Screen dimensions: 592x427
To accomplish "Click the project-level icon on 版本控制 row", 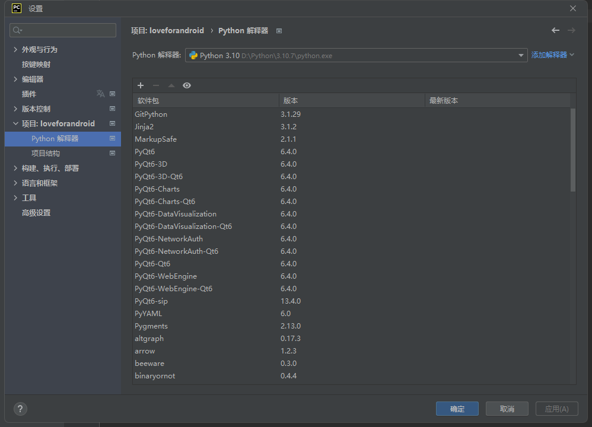I will [x=113, y=109].
